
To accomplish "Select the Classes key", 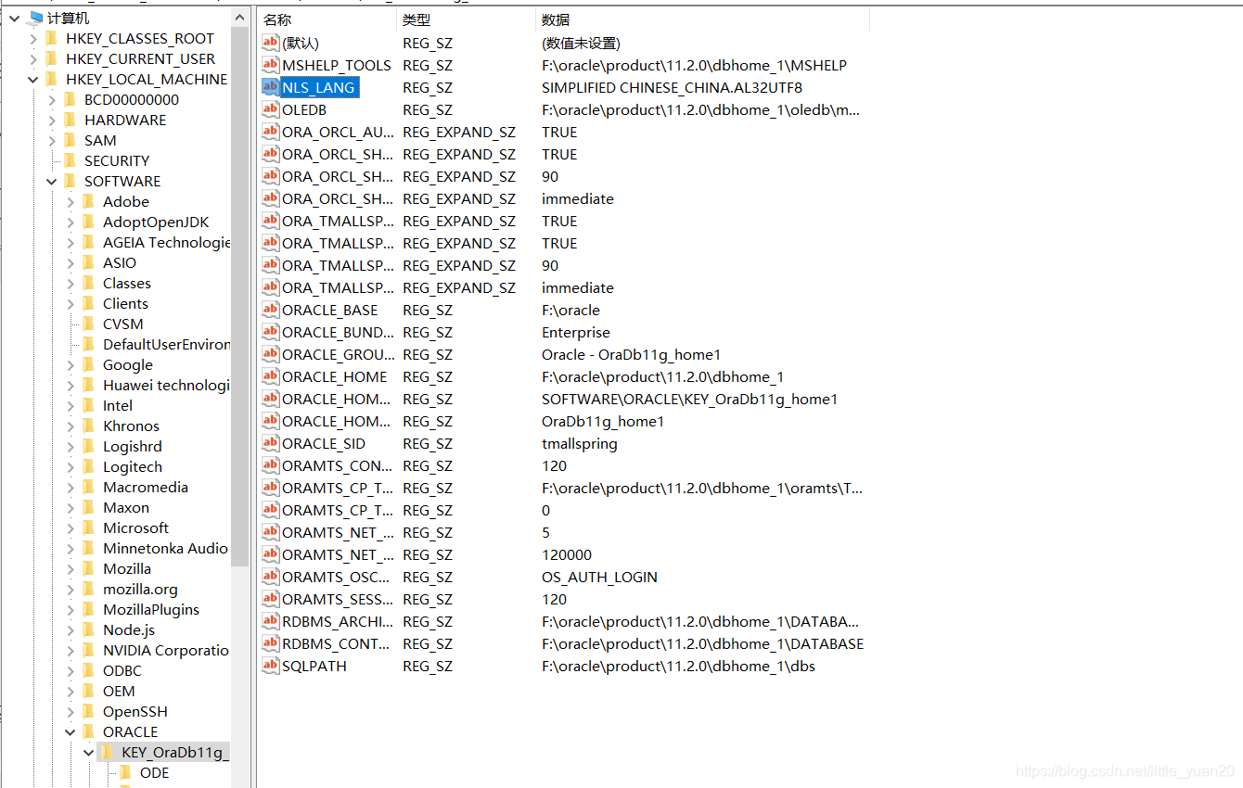I will click(x=127, y=283).
